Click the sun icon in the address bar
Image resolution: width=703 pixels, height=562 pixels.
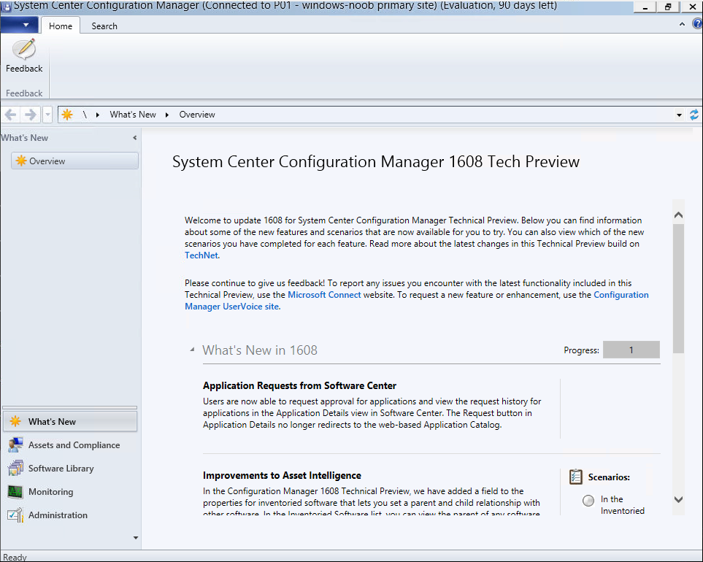(x=67, y=115)
